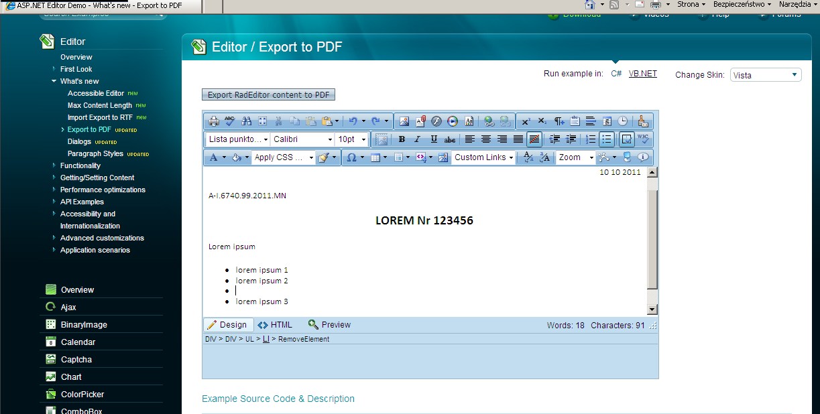The image size is (820, 414).
Task: Collapse the What's new tree node
Action: pyautogui.click(x=54, y=81)
